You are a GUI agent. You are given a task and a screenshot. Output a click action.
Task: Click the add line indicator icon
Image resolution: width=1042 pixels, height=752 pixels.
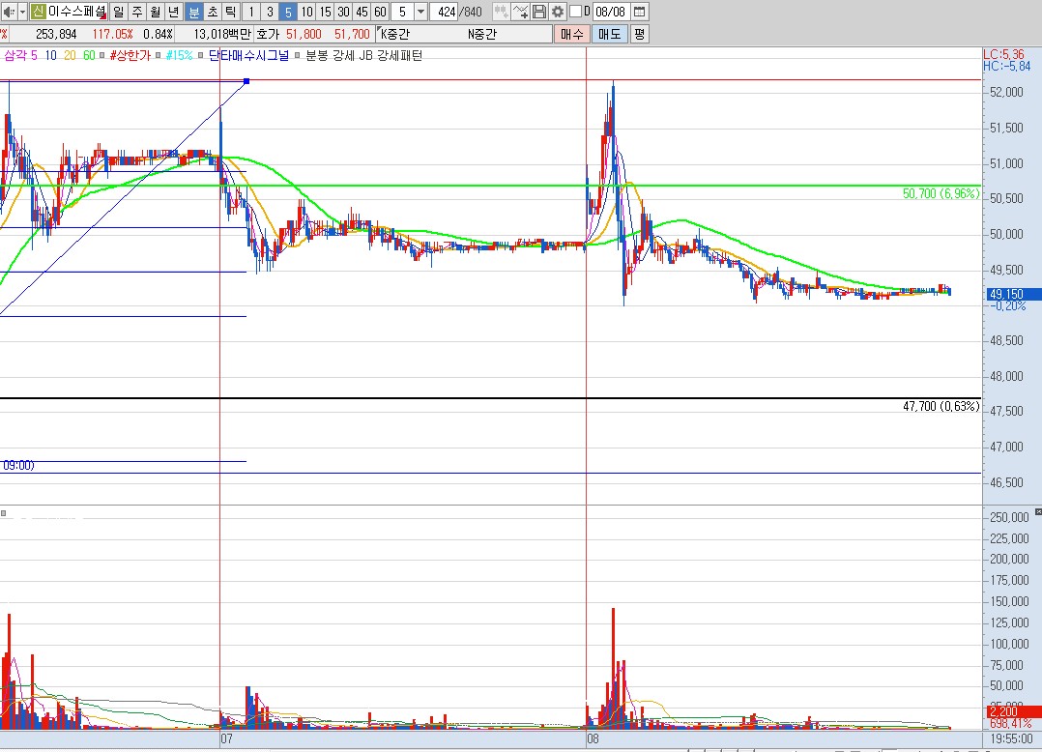coord(520,12)
